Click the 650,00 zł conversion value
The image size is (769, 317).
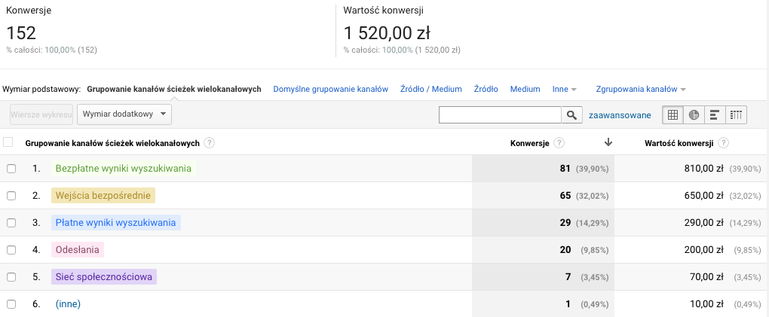pos(703,196)
